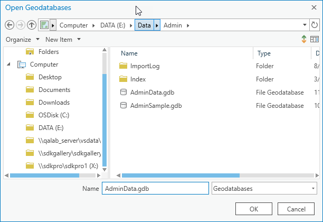The width and height of the screenshot is (323, 222).
Task: Click Computer in the breadcrumb path
Action: 73,25
